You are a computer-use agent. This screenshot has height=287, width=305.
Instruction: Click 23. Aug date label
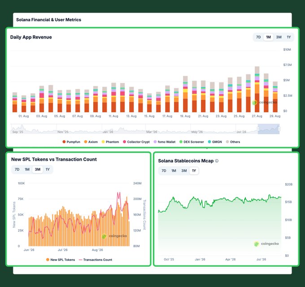click(x=221, y=116)
